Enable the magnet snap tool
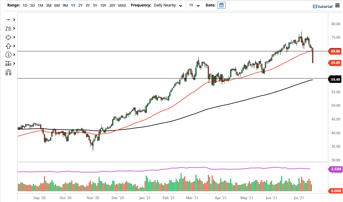343x202 pixels. [9, 72]
